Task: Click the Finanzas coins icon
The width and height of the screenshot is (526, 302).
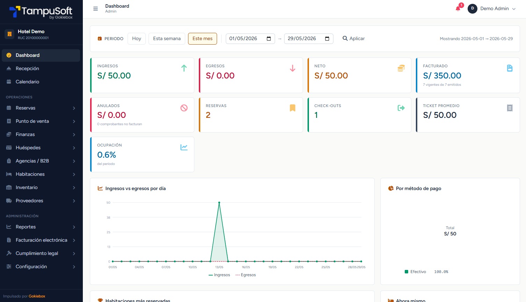Action: tap(9, 134)
